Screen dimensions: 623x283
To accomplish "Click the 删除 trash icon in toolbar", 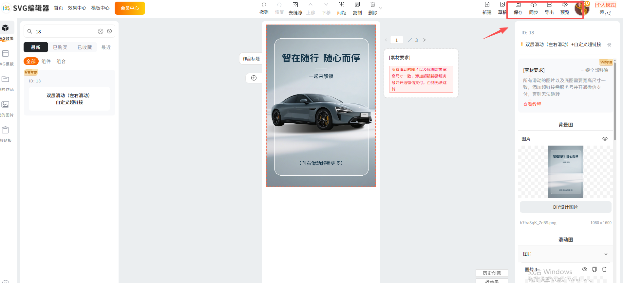I will (x=372, y=5).
